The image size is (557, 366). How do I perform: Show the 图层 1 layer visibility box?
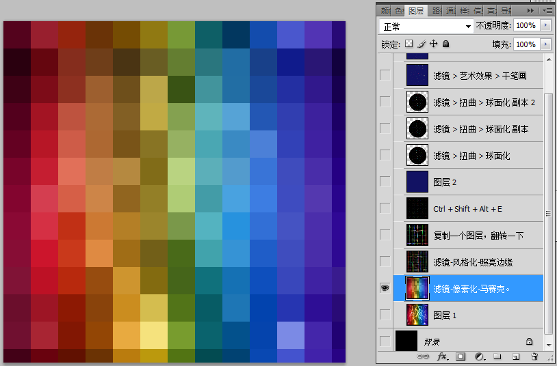point(385,314)
